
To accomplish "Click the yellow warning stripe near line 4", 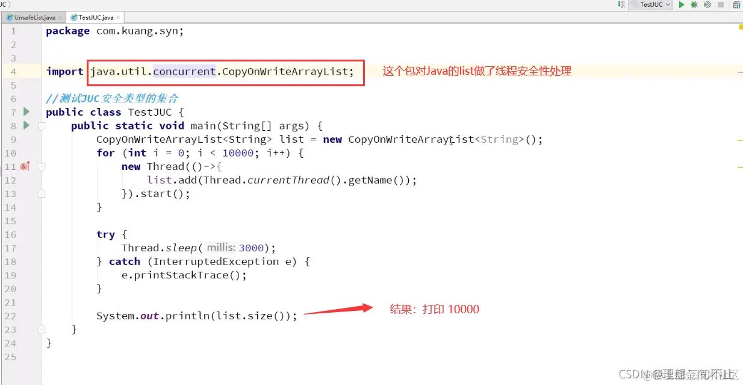I will (740, 72).
